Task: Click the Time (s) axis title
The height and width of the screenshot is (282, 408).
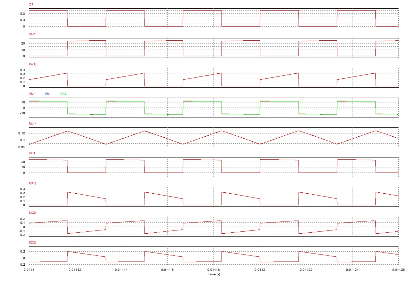Action: (x=214, y=274)
